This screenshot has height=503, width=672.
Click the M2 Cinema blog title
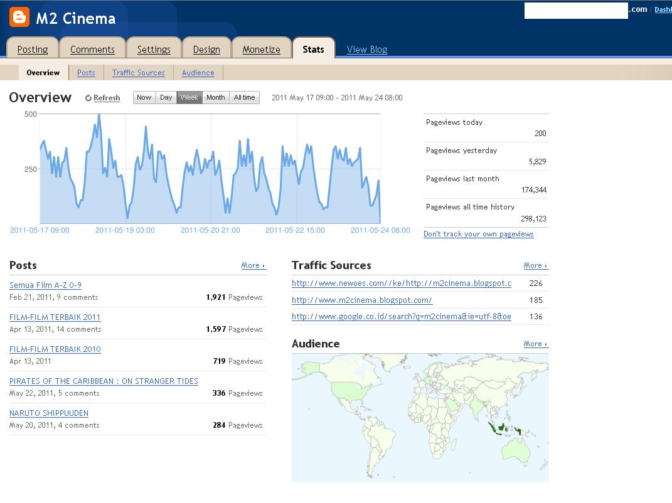[76, 18]
